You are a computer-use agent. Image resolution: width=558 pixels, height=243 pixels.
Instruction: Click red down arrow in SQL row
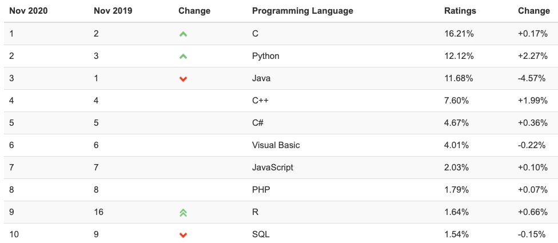tap(183, 235)
